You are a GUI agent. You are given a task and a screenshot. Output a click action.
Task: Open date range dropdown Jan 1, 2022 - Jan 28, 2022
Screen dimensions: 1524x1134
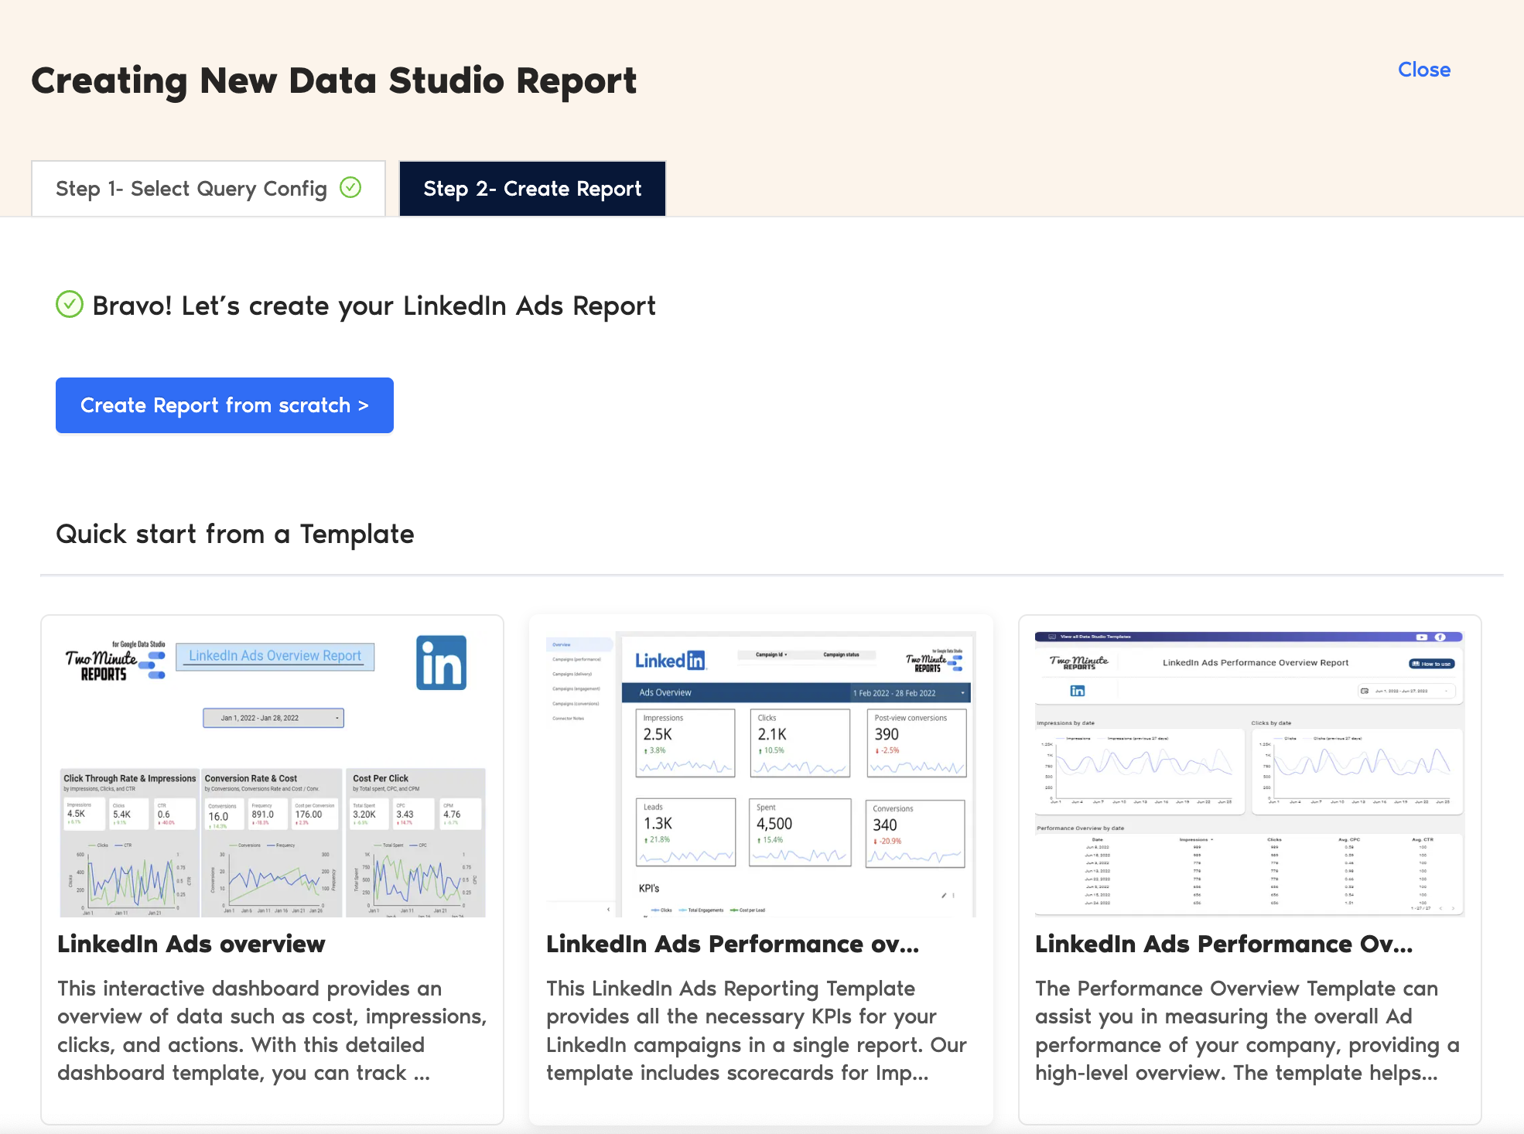click(273, 718)
